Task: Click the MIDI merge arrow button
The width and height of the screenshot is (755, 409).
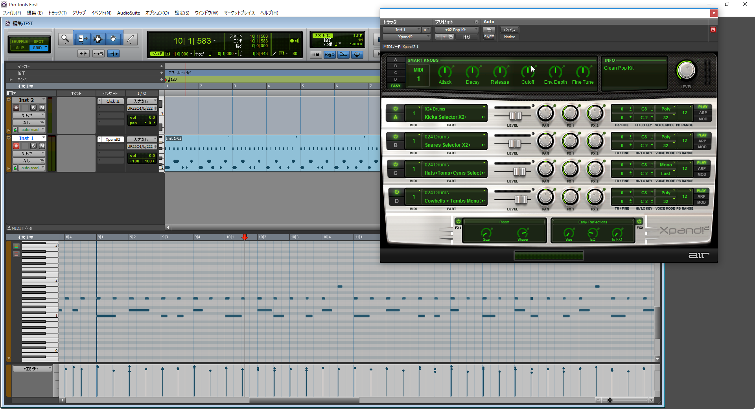Action: pos(343,55)
